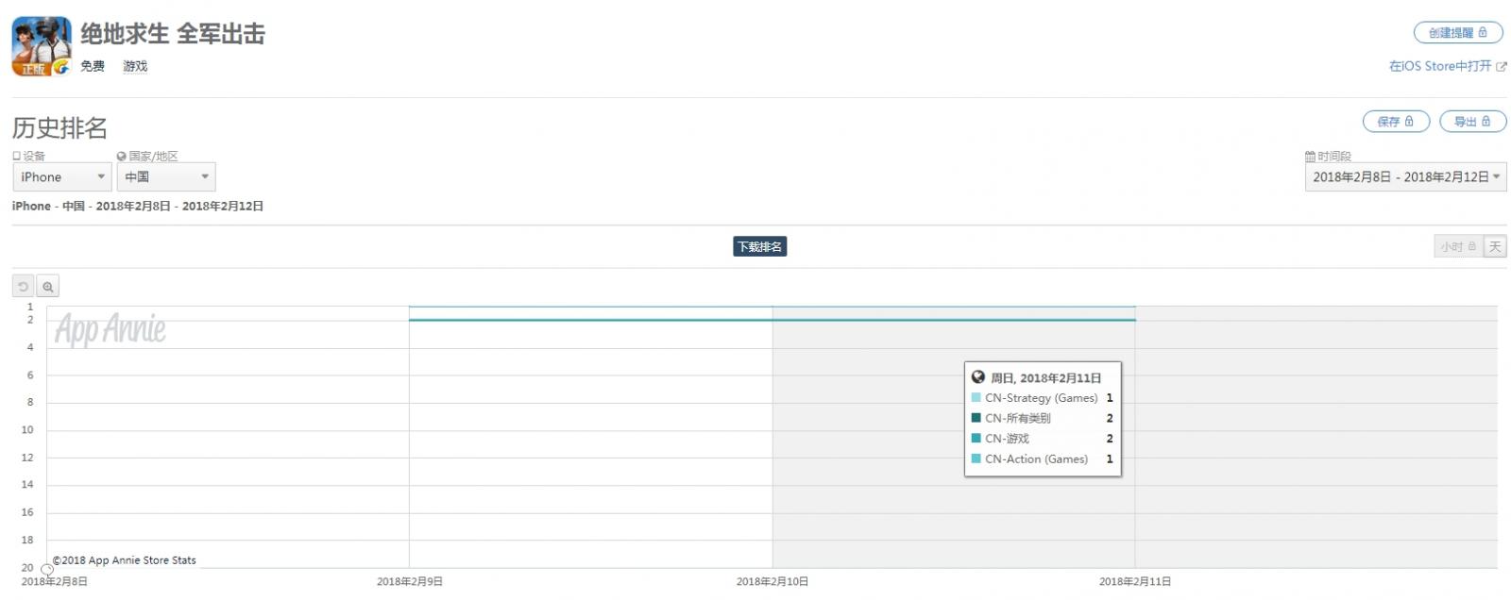The image size is (1511, 600).
Task: Click the CN-Strategy (Games) color swatch
Action: click(976, 398)
